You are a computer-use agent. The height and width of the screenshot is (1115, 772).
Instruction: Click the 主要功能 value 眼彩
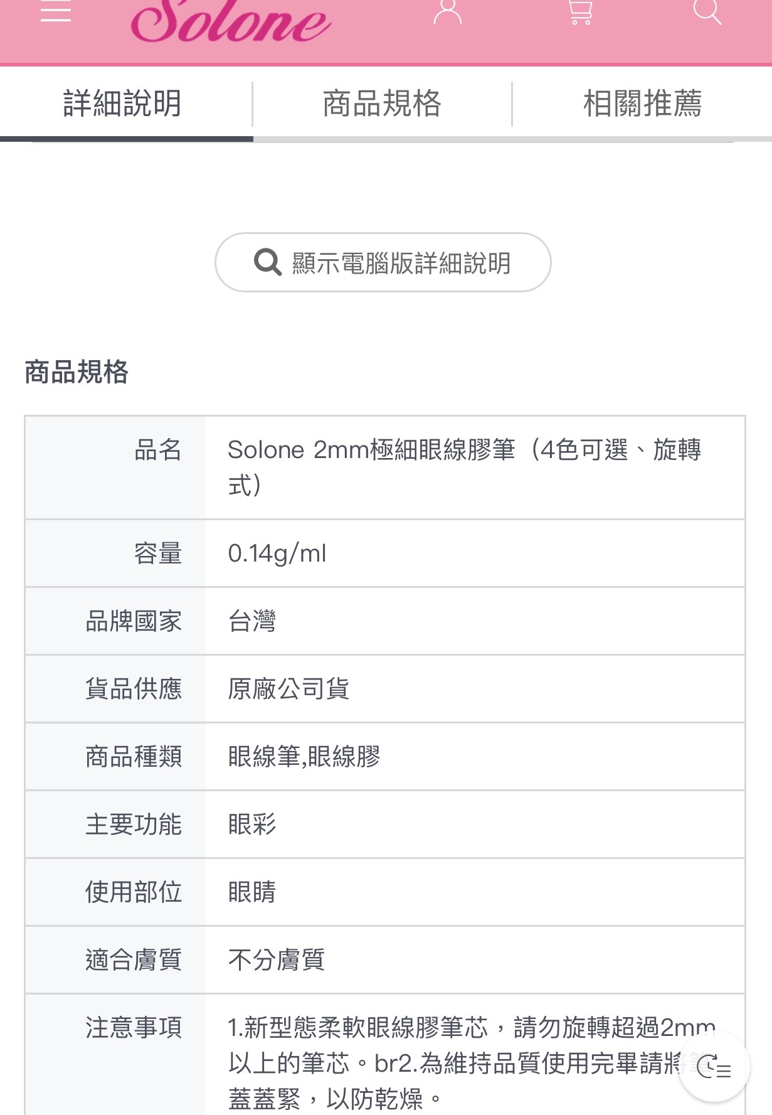(252, 824)
